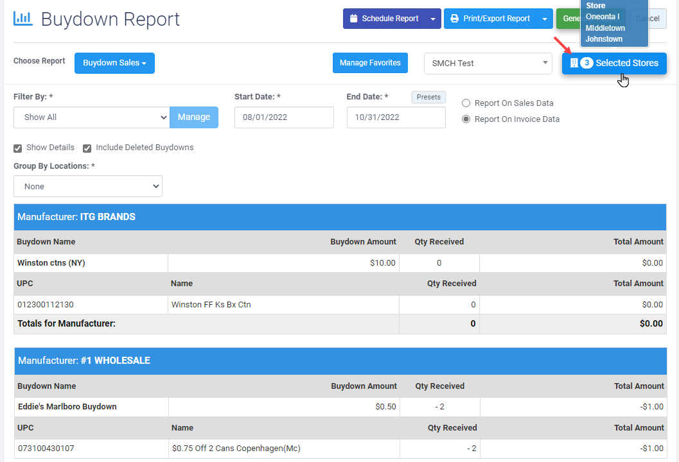Click the Manufacturer: #1 WHOLESALE header
This screenshot has width=679, height=462.
tap(340, 361)
